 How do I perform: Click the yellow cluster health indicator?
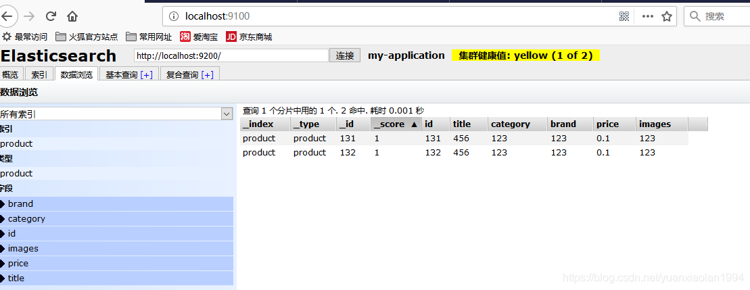[525, 55]
